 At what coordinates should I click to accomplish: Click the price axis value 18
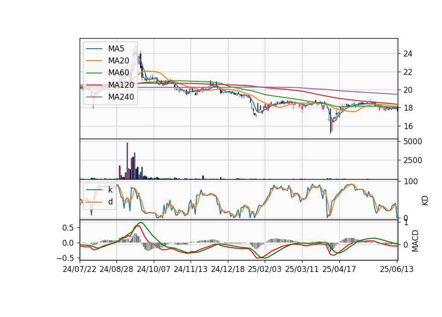tap(407, 108)
